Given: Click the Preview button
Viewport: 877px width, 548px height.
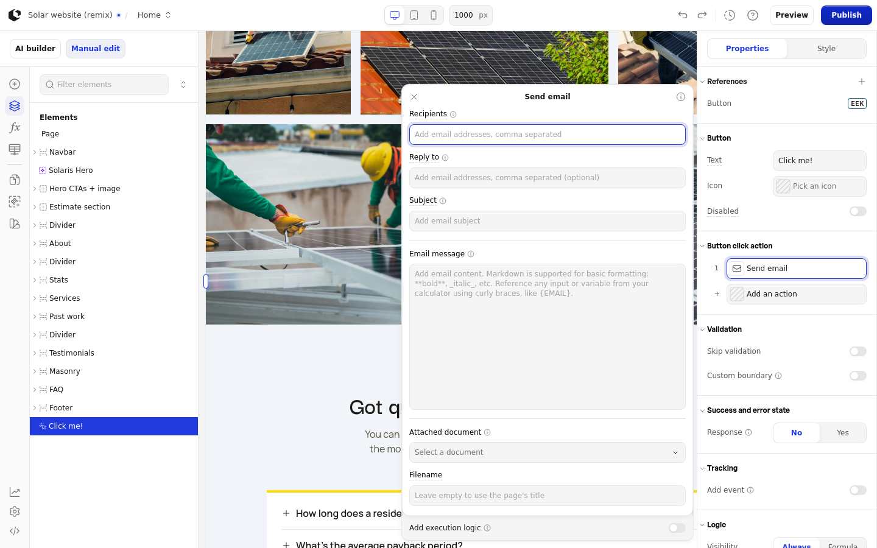Looking at the screenshot, I should pos(792,15).
